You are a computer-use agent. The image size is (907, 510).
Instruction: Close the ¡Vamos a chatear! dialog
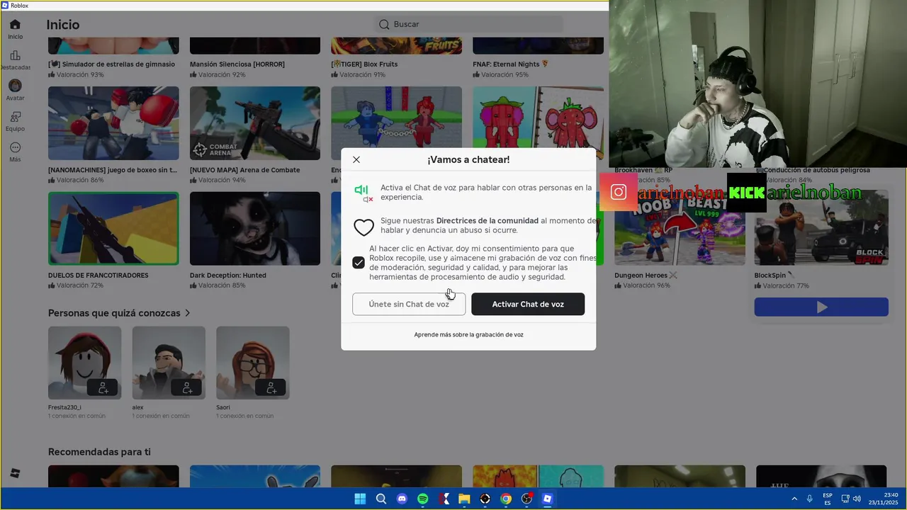pos(356,160)
